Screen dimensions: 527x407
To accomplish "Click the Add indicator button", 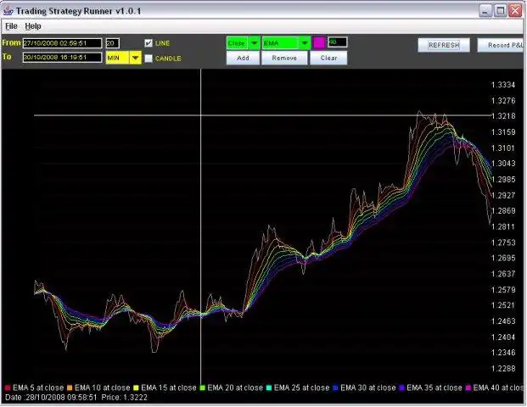I will [243, 58].
